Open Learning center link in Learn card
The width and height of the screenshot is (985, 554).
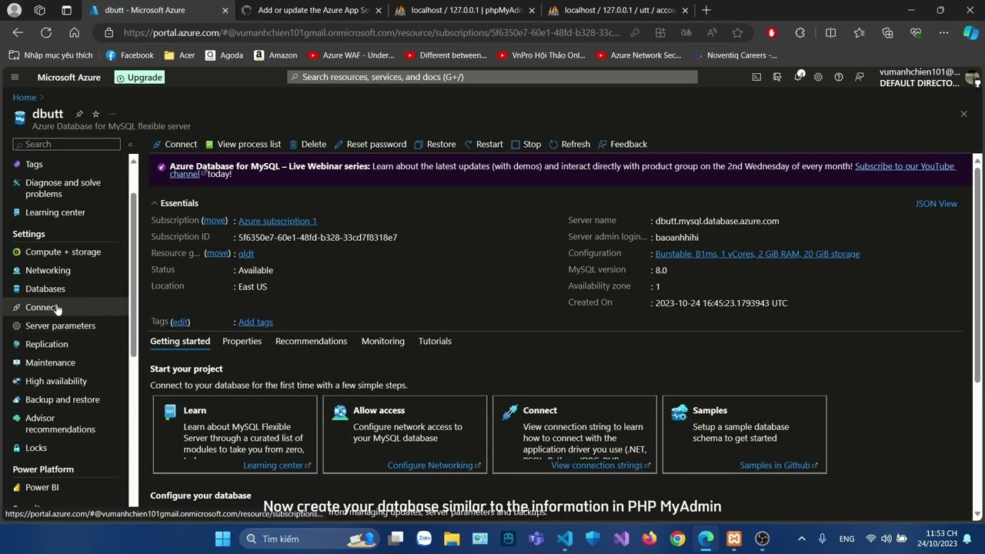[277, 466]
